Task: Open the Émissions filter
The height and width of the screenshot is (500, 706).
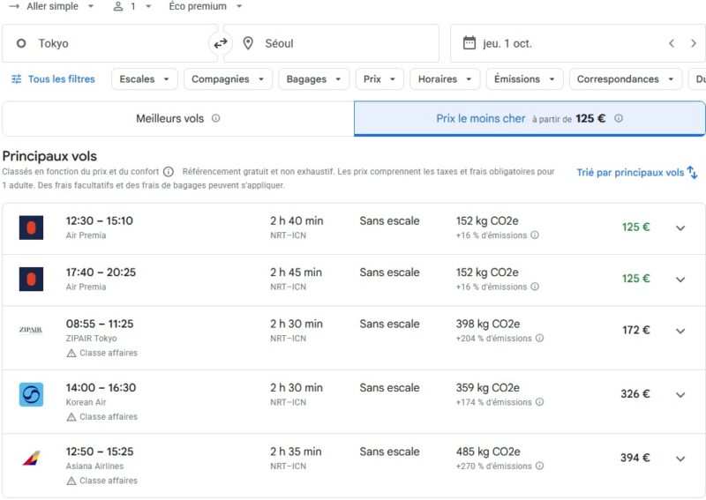Action: (524, 79)
